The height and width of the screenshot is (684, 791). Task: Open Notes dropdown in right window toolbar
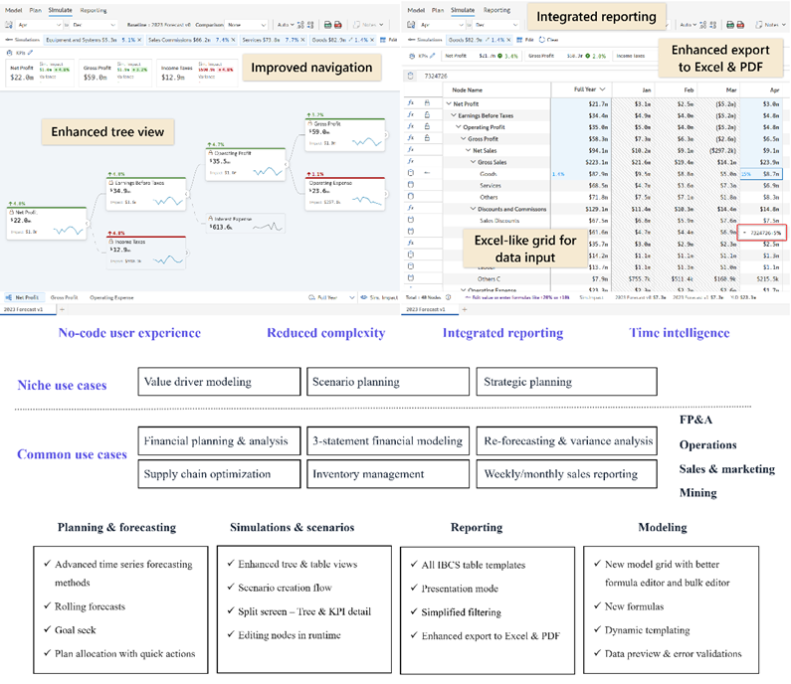770,24
